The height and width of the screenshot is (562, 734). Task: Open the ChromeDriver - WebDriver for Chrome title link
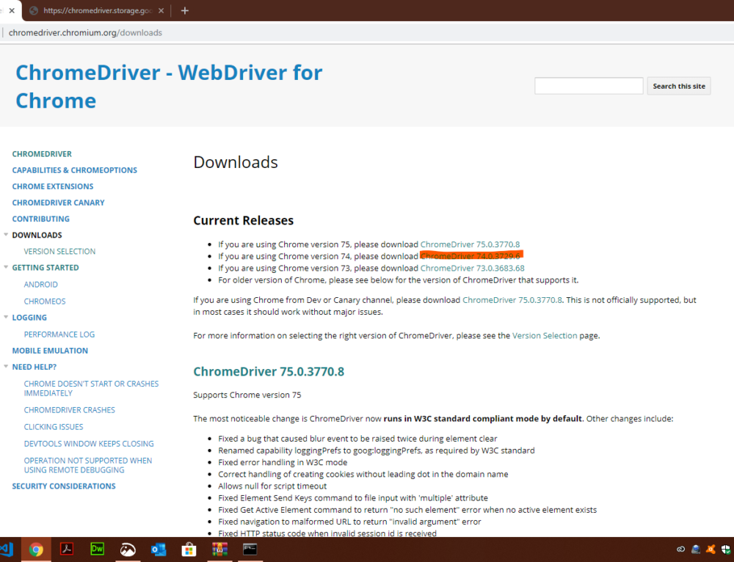point(169,87)
